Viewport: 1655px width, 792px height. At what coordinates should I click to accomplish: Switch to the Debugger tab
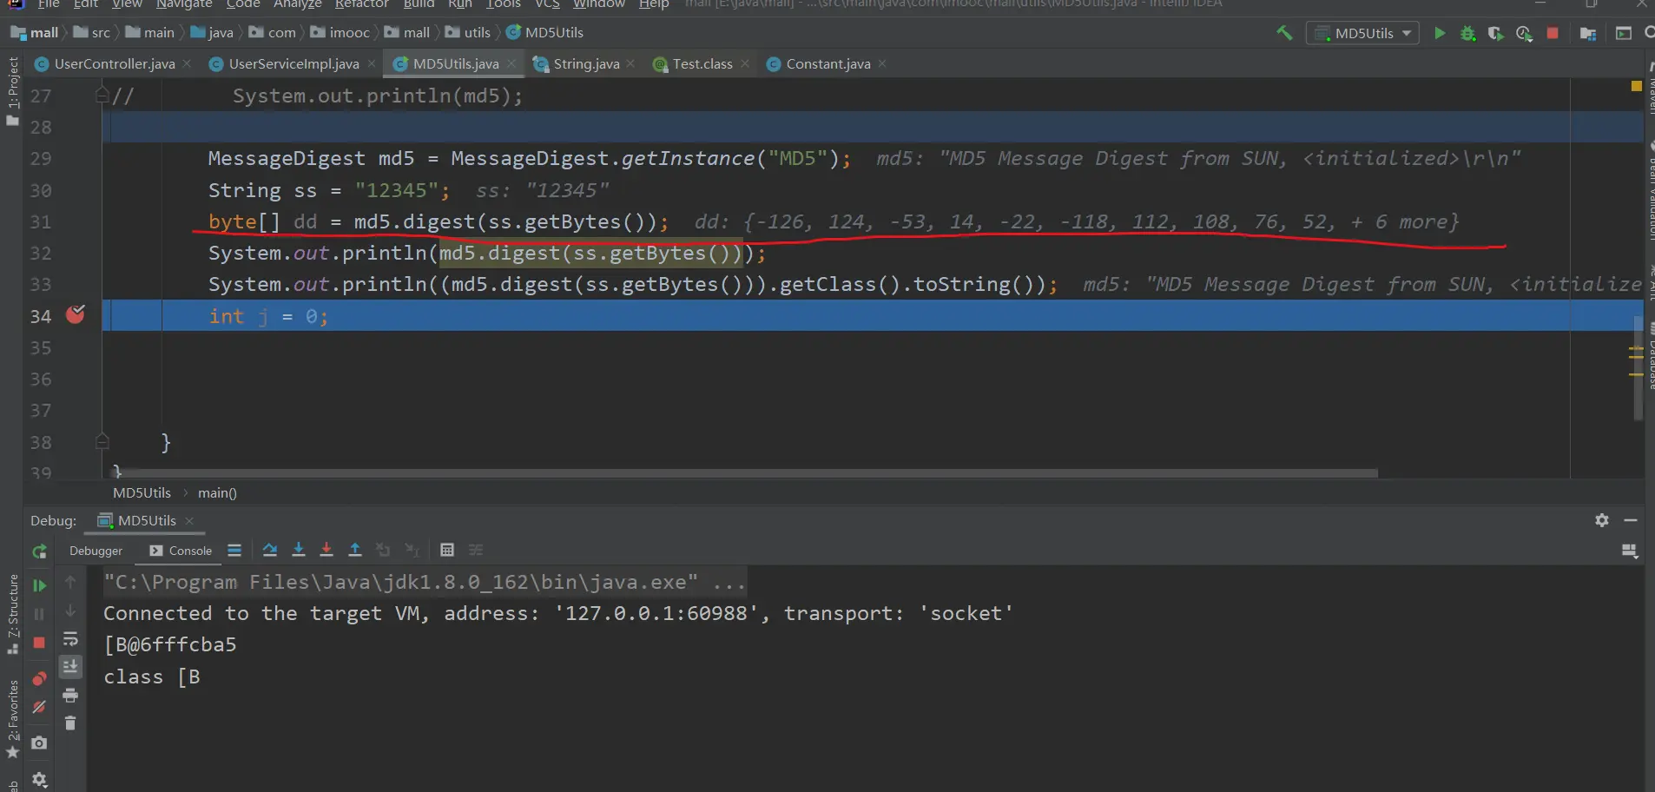point(96,551)
